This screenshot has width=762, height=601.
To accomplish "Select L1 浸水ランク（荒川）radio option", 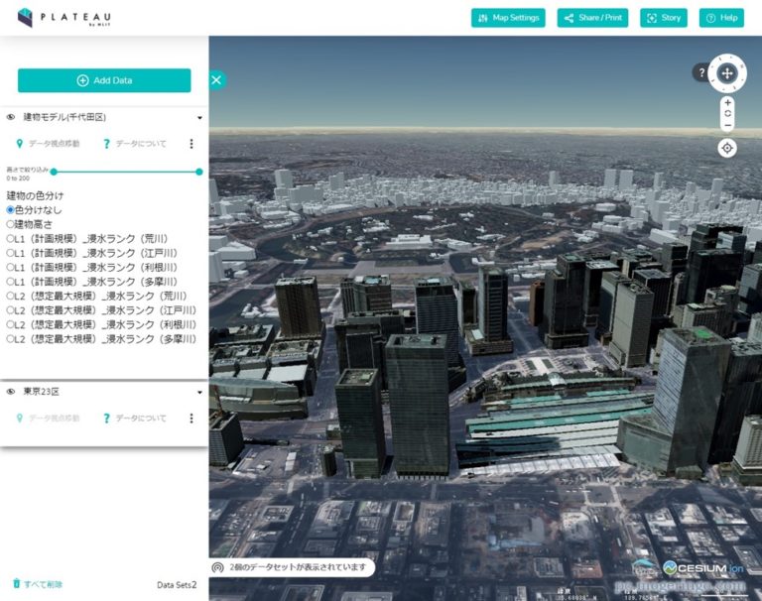I will pyautogui.click(x=11, y=239).
